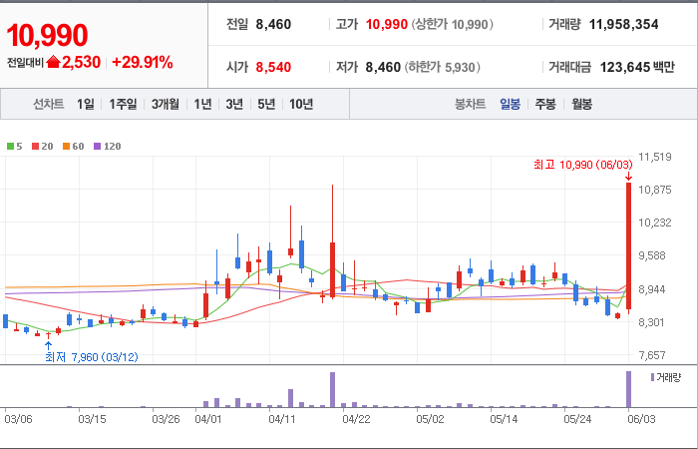Click the current price 10,990 headline

[x=47, y=35]
